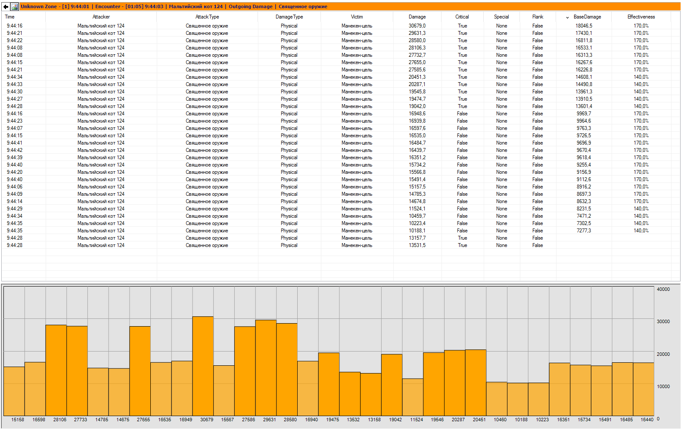Select the damage value 19042,0 cell
This screenshot has height=429, width=681.
417,106
